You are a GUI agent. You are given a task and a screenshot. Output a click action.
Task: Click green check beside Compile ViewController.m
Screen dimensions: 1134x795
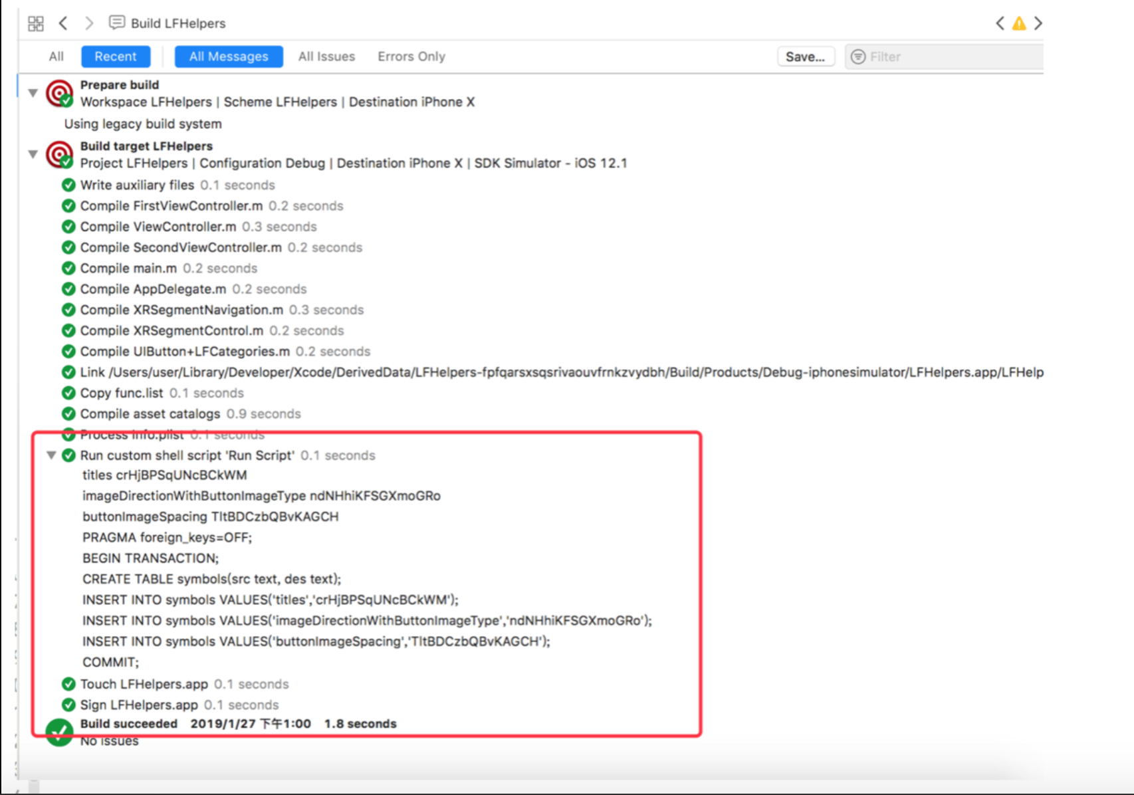tap(68, 227)
